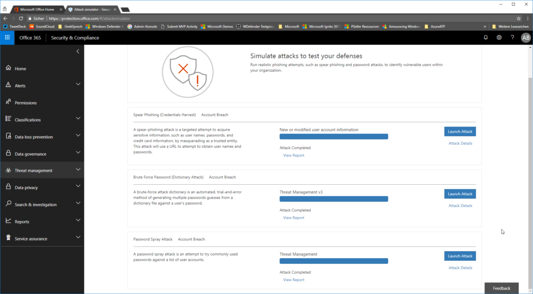Open the Office 365 app launcher waffle
This screenshot has width=533, height=294.
pyautogui.click(x=7, y=37)
